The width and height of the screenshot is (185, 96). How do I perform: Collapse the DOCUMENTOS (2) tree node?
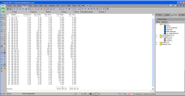click(156, 37)
